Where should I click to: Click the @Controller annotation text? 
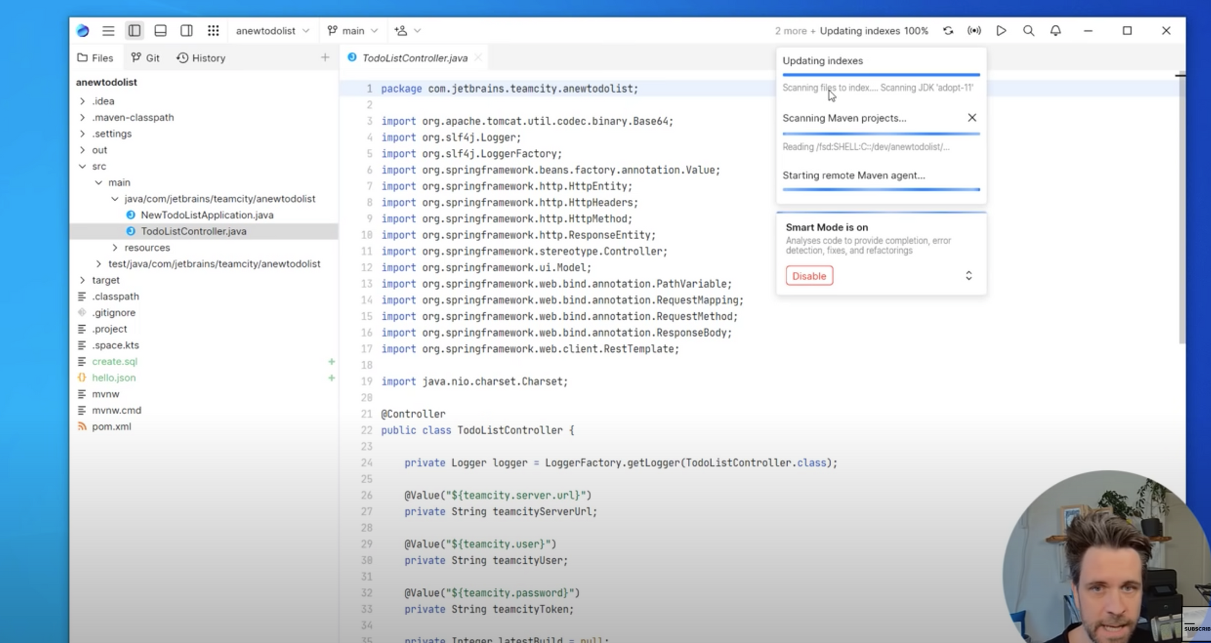pos(413,414)
